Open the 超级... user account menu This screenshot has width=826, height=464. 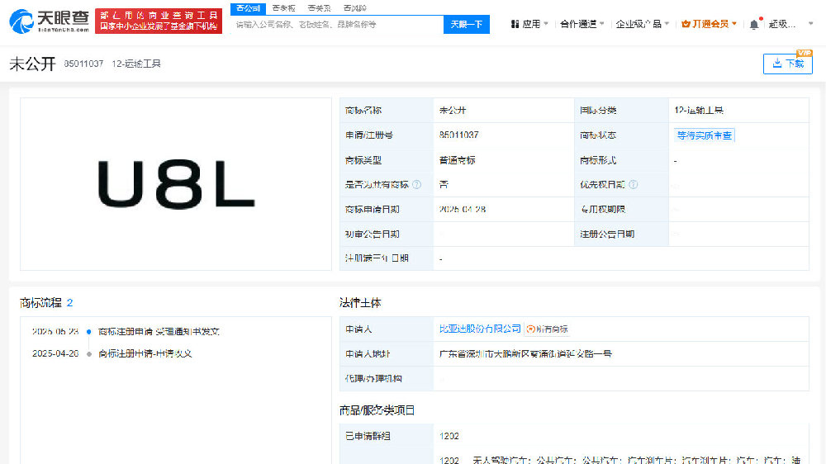[x=781, y=24]
